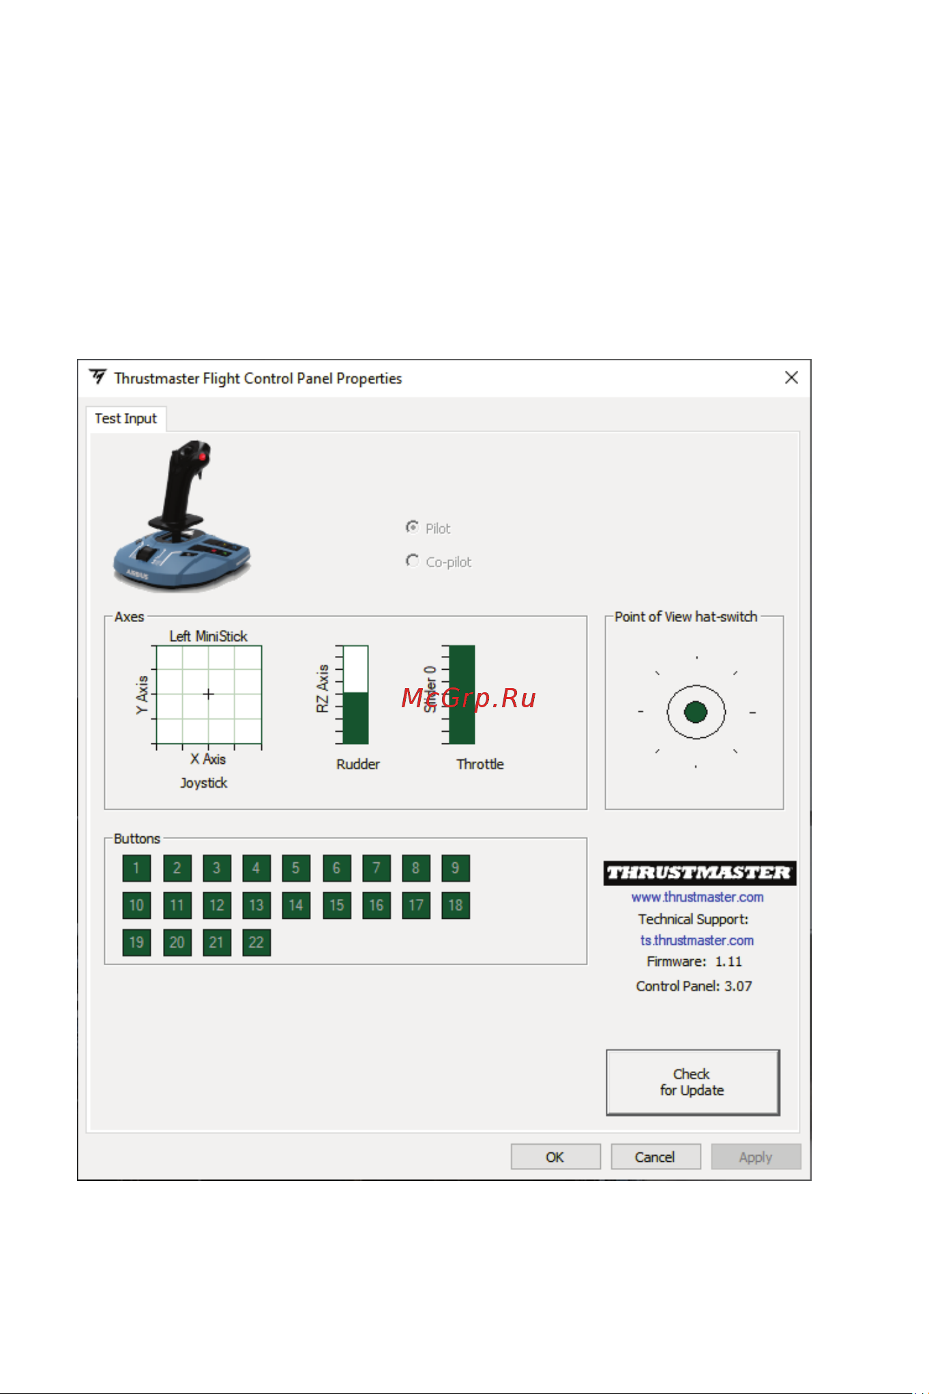Click the Thrustmaster logo in title bar
Screen dimensions: 929x1394
(x=98, y=378)
